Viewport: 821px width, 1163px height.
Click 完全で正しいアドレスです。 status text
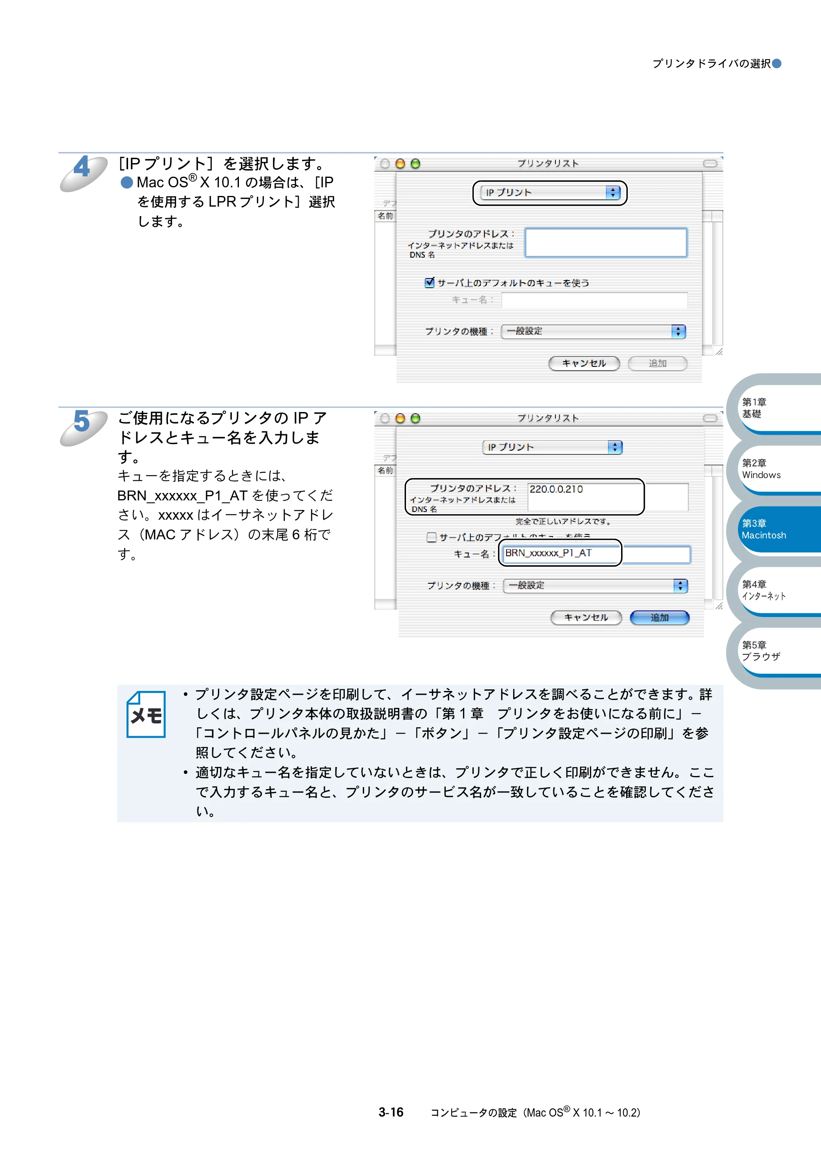(x=564, y=521)
